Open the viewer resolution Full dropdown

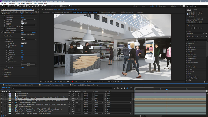click(78, 82)
